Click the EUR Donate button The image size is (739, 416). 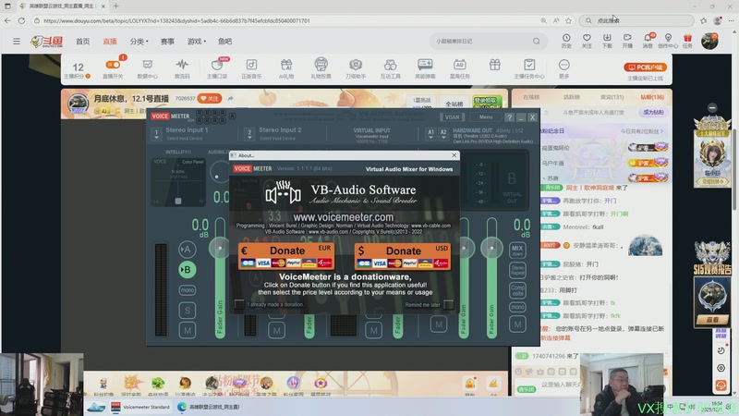coord(286,256)
